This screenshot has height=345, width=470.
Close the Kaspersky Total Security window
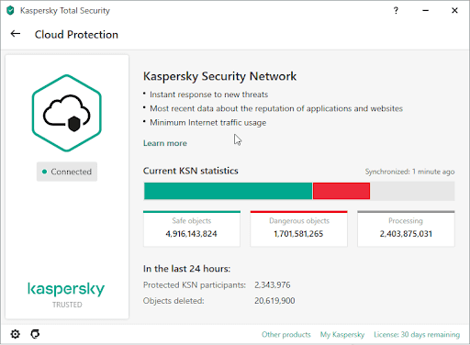pyautogui.click(x=454, y=10)
